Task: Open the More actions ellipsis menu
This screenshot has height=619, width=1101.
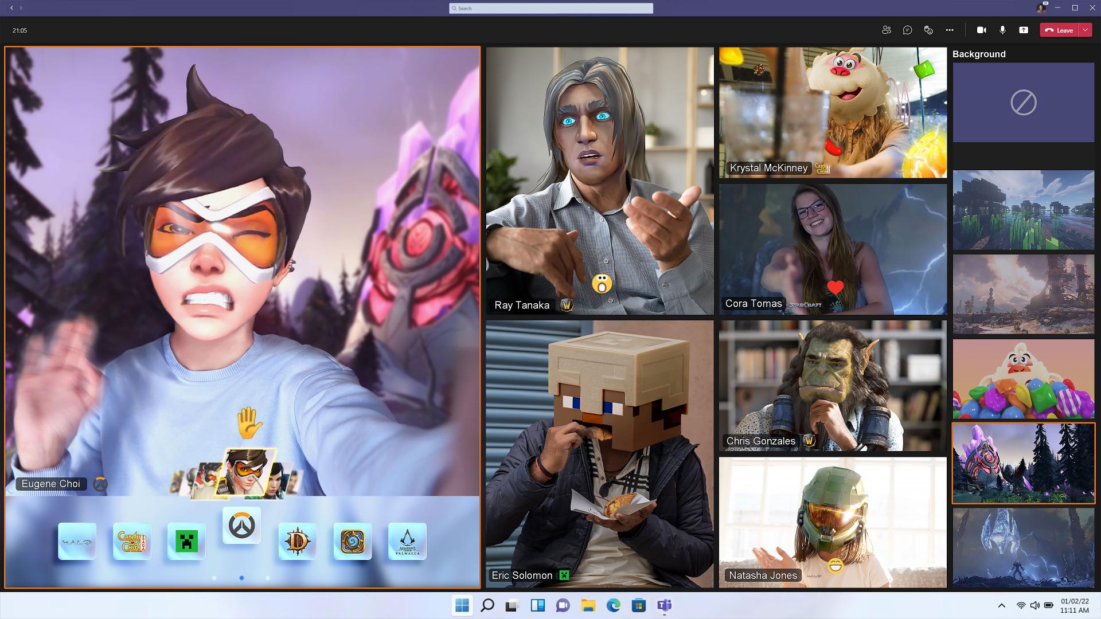Action: point(950,30)
